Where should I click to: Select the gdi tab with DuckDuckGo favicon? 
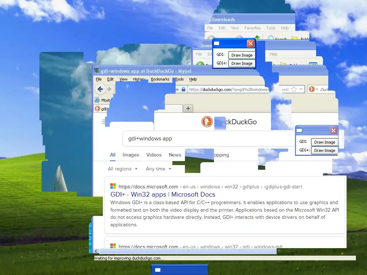pos(101,109)
